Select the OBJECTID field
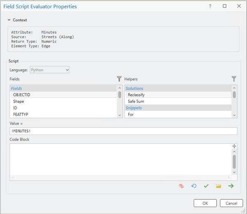This screenshot has height=214, width=247. pyautogui.click(x=22, y=95)
